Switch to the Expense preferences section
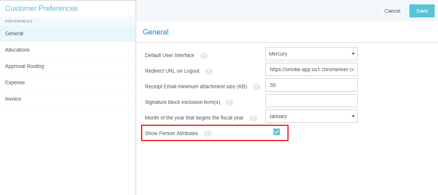 15,82
